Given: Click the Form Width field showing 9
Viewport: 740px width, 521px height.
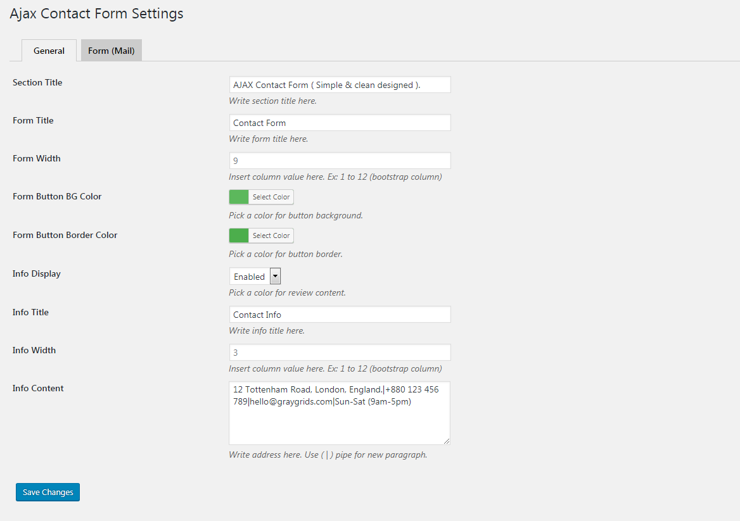Looking at the screenshot, I should (x=340, y=161).
